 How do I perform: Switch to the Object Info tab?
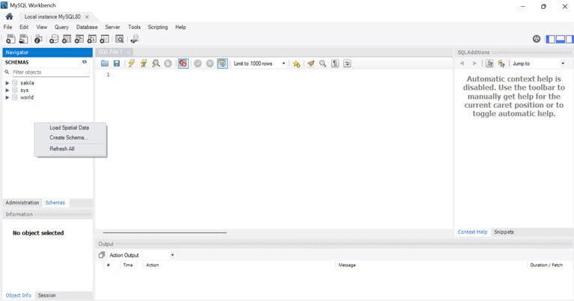pos(19,295)
